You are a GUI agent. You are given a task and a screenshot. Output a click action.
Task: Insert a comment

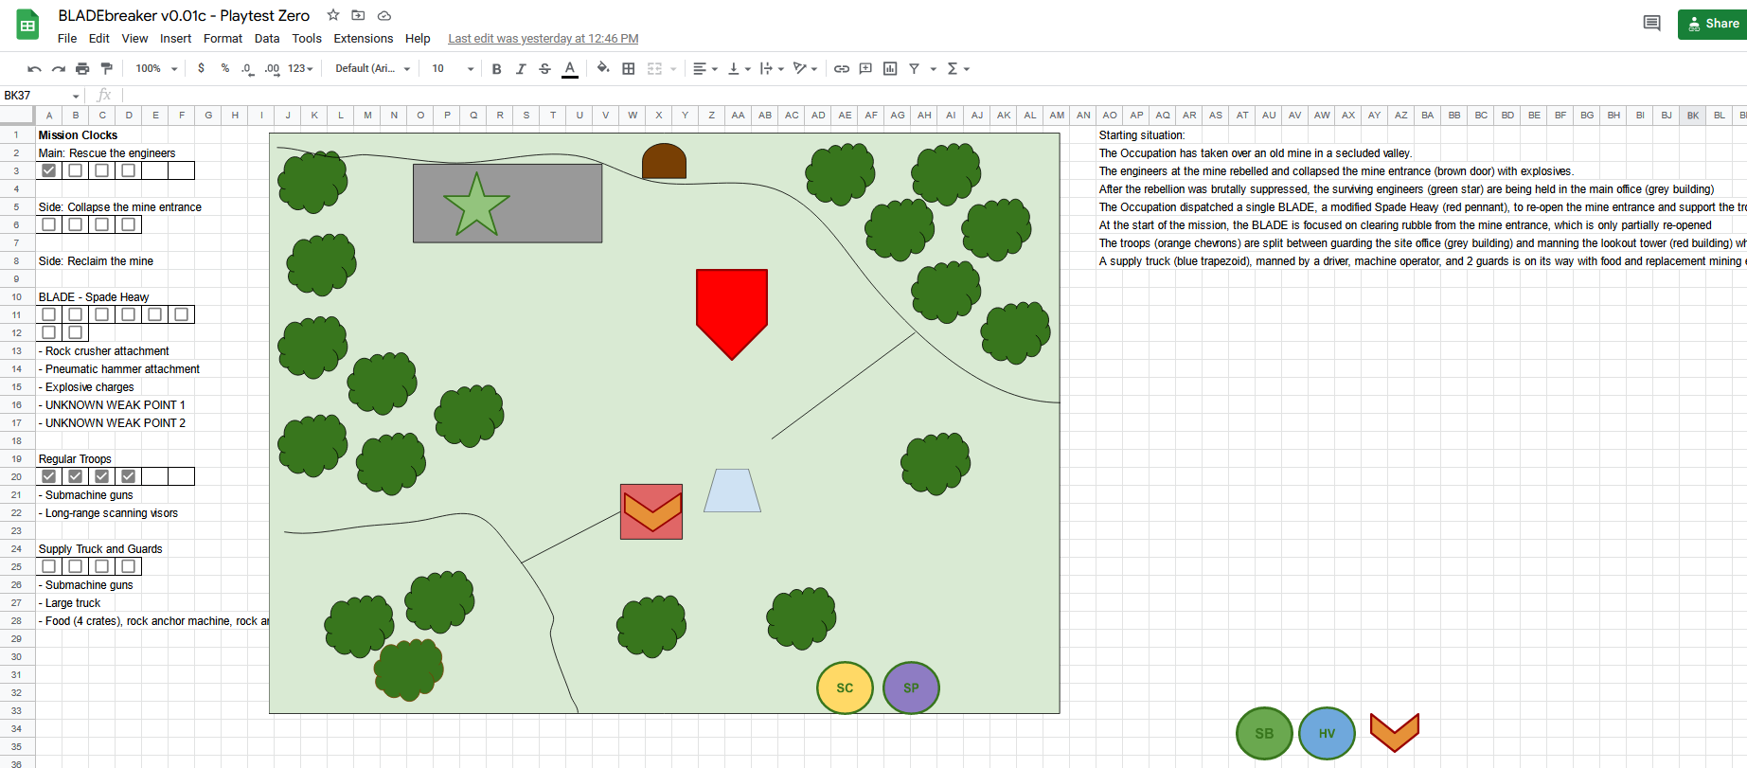865,68
